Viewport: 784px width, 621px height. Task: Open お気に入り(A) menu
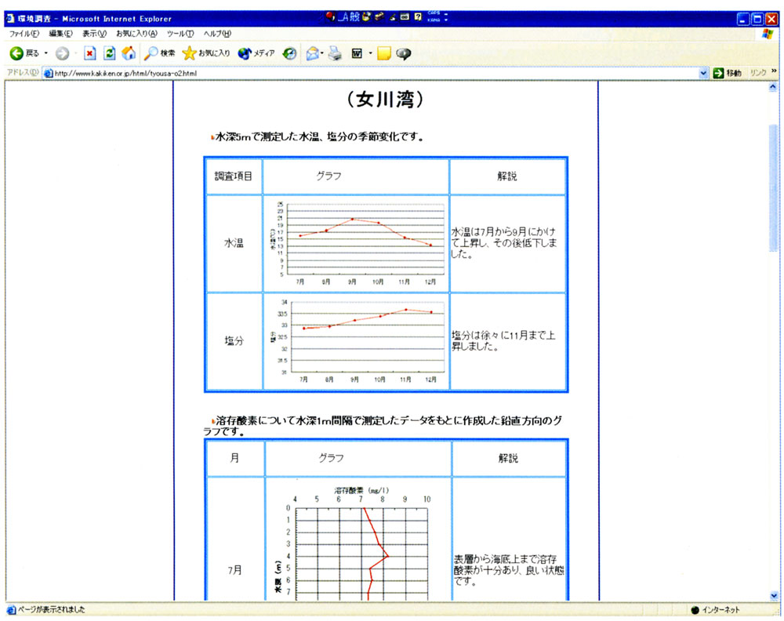pyautogui.click(x=136, y=34)
